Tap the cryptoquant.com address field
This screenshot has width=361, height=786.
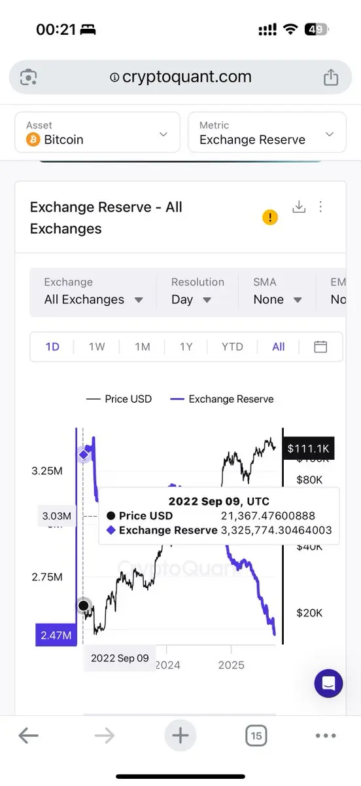(180, 77)
